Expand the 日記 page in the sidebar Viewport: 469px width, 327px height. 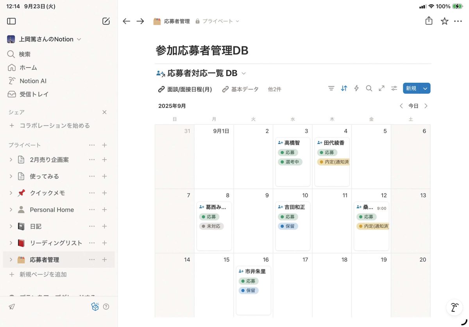[11, 226]
